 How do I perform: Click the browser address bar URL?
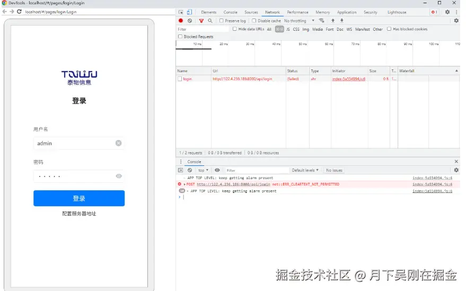pos(51,12)
